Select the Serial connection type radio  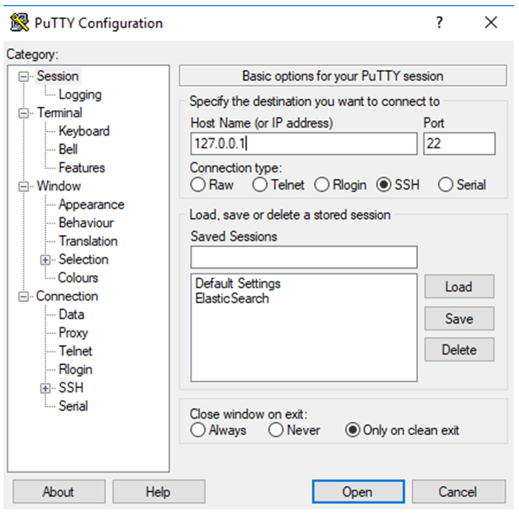pos(445,184)
